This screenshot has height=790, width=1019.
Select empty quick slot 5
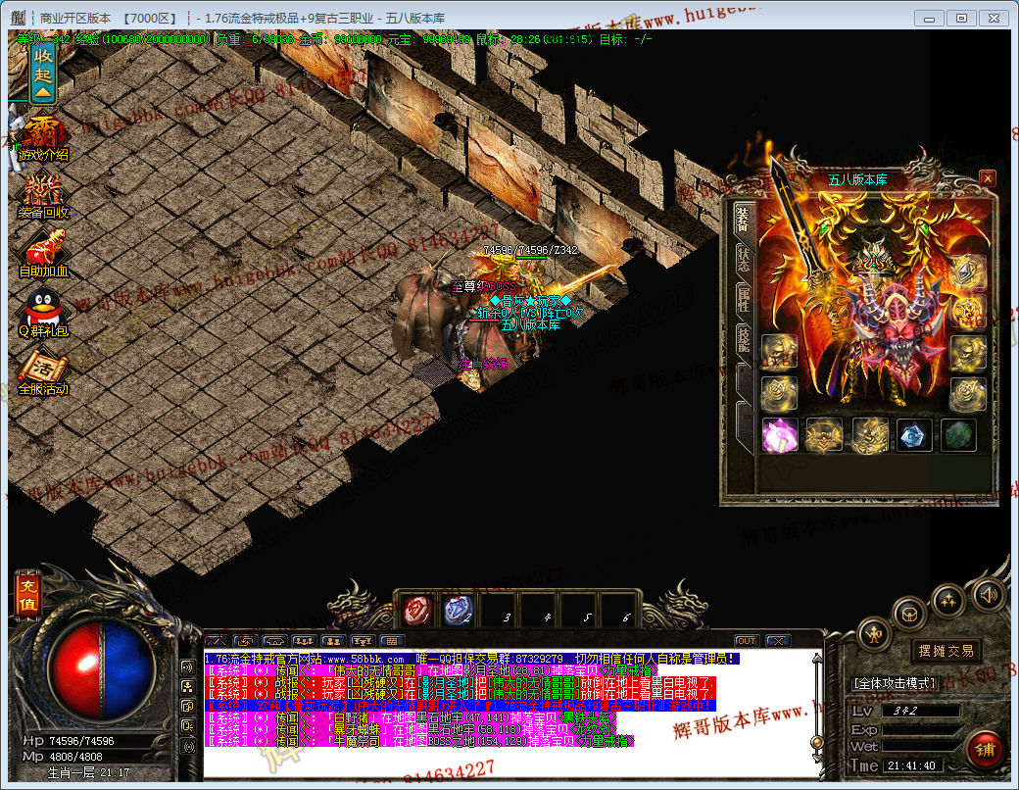tap(578, 611)
